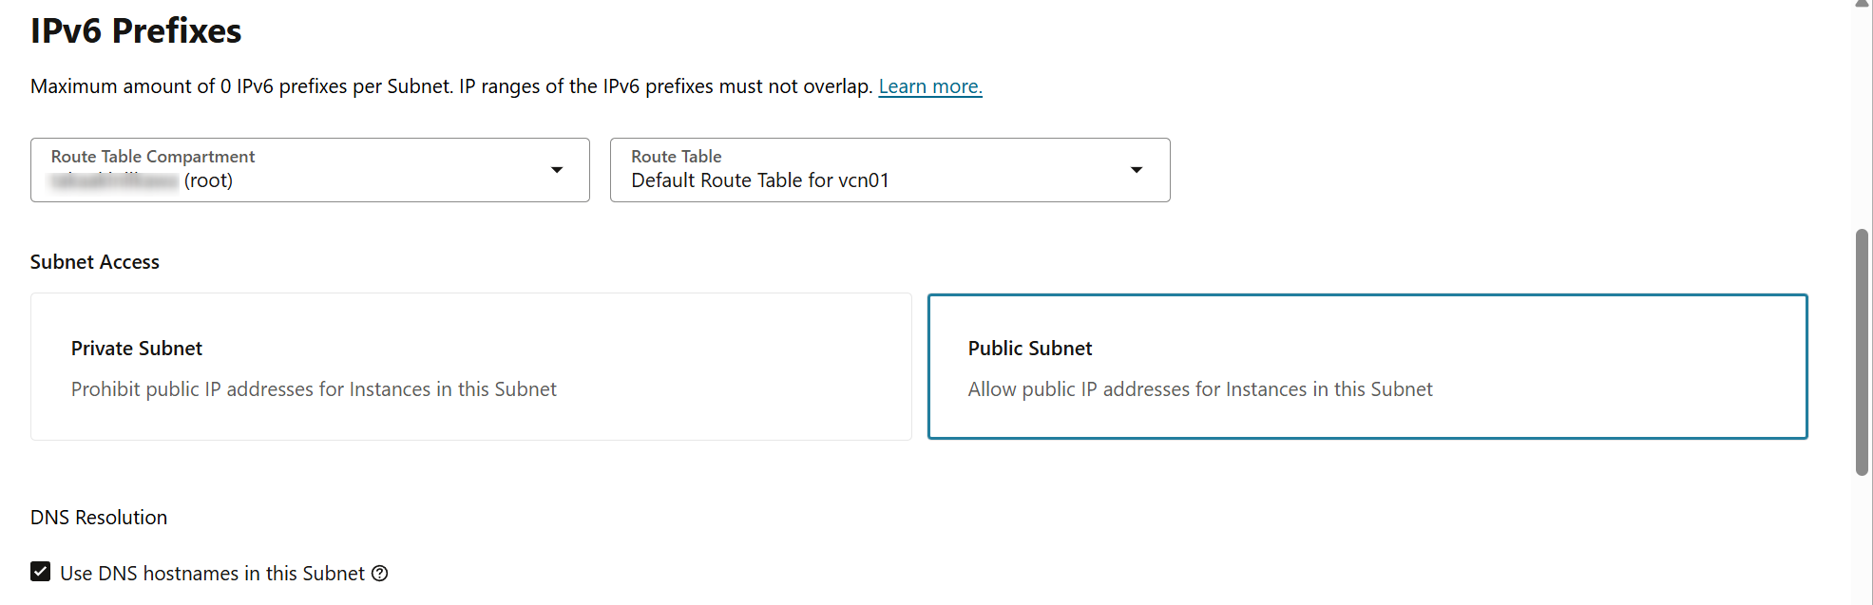
Task: Click 'Allow public IP addresses' description text
Action: pos(1200,389)
